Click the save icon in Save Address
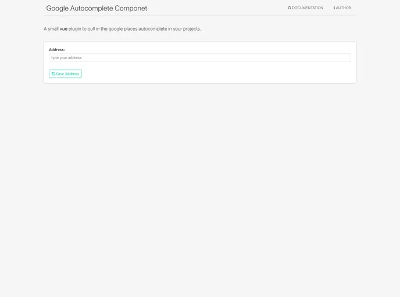 (x=53, y=74)
